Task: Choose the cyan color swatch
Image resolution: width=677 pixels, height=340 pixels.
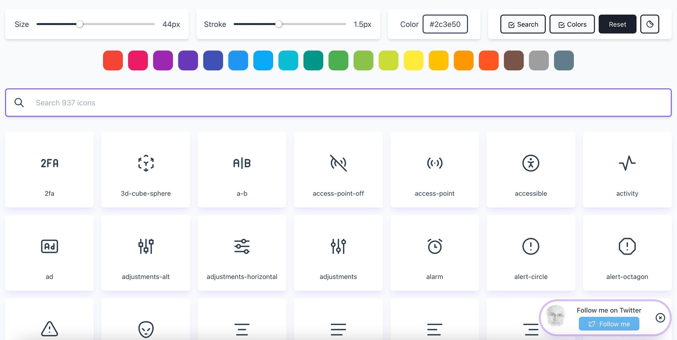Action: tap(288, 60)
